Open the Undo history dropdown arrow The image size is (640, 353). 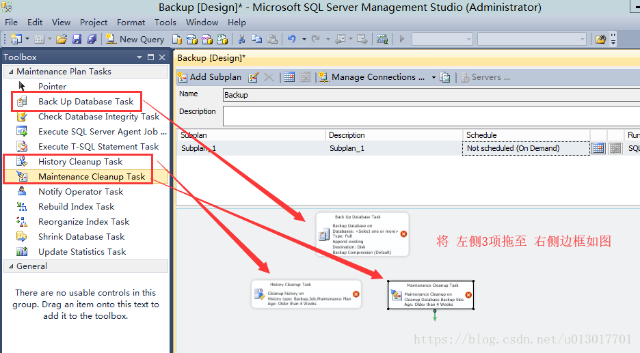click(x=304, y=39)
